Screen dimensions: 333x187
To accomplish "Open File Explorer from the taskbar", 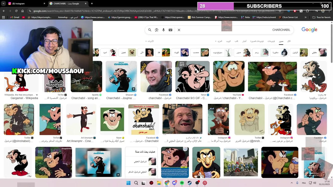I will [x=159, y=183].
